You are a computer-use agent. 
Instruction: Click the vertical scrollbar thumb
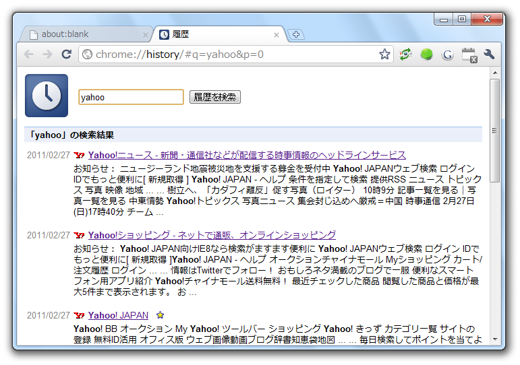pyautogui.click(x=495, y=131)
